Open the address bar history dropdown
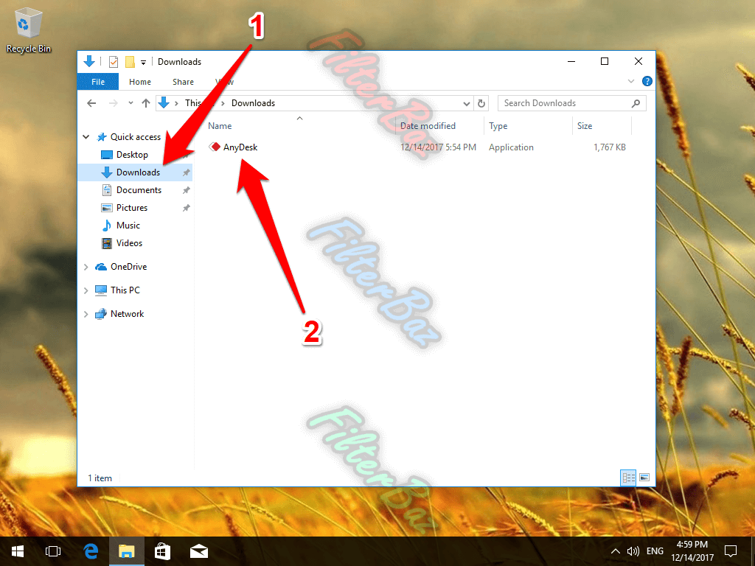Image resolution: width=755 pixels, height=566 pixels. (466, 102)
